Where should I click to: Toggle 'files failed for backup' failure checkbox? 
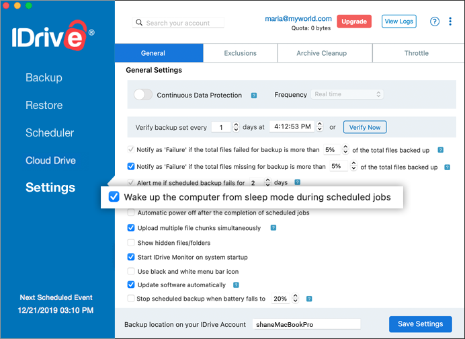(x=131, y=149)
